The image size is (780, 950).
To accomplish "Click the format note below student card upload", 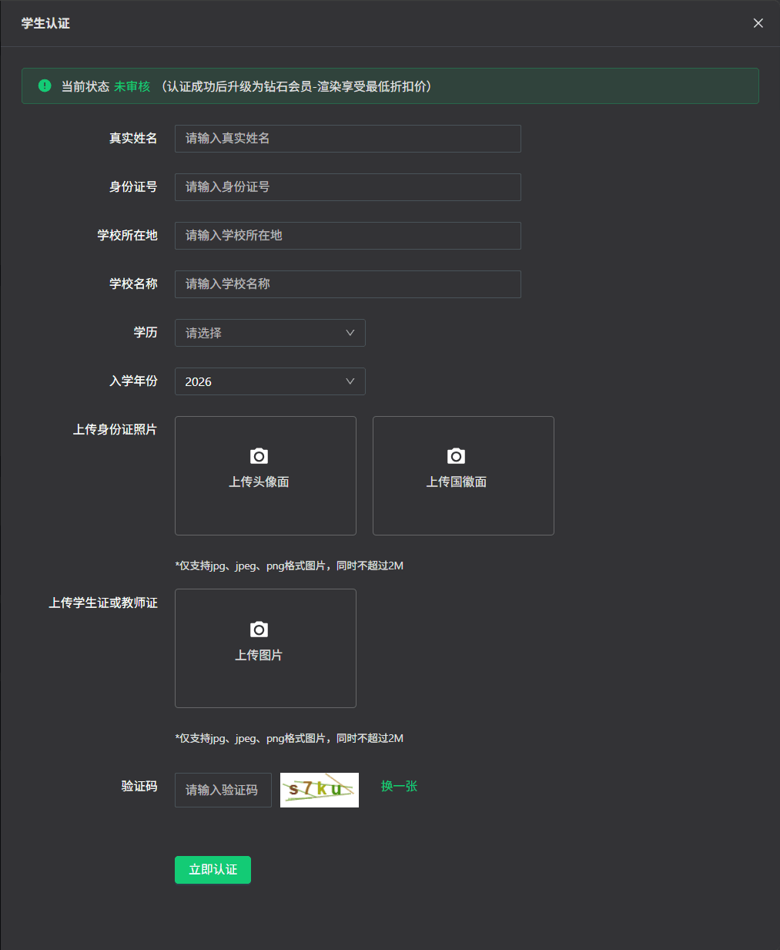I will click(x=290, y=738).
